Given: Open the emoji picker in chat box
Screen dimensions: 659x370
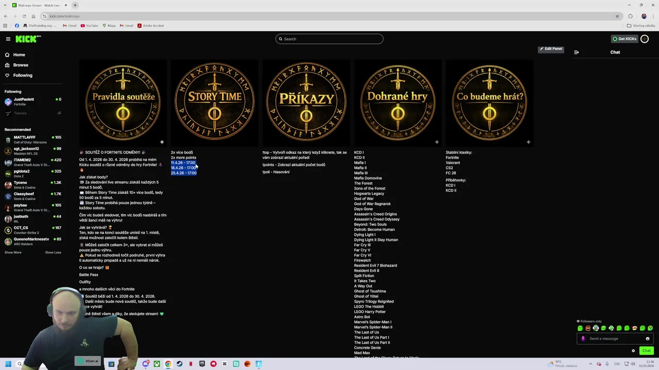Looking at the screenshot, I should 648,339.
